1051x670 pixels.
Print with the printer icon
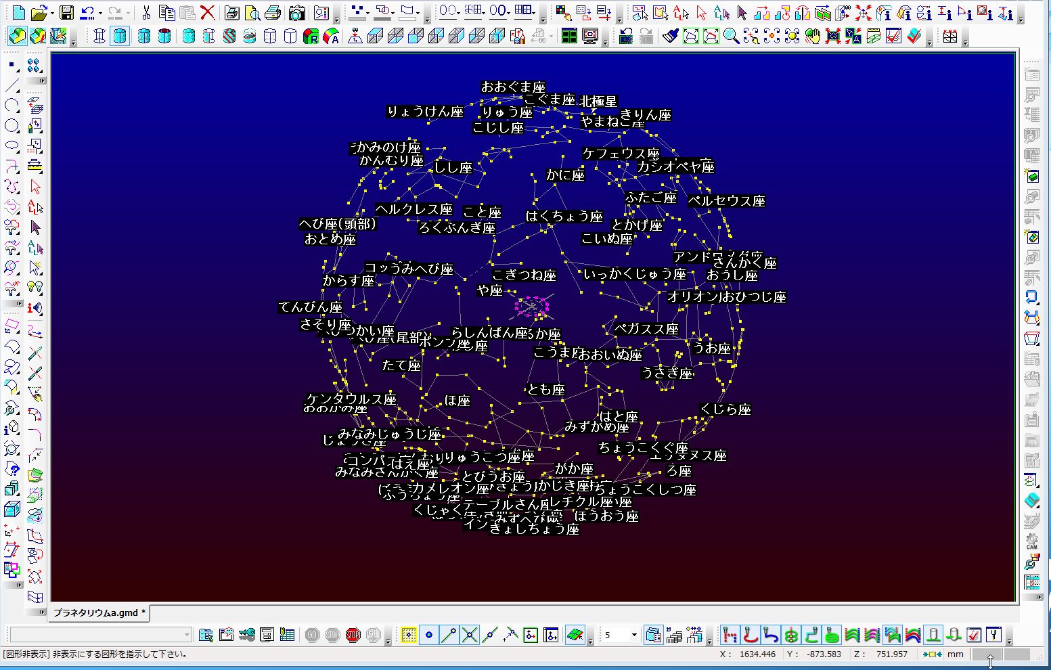pos(273,13)
